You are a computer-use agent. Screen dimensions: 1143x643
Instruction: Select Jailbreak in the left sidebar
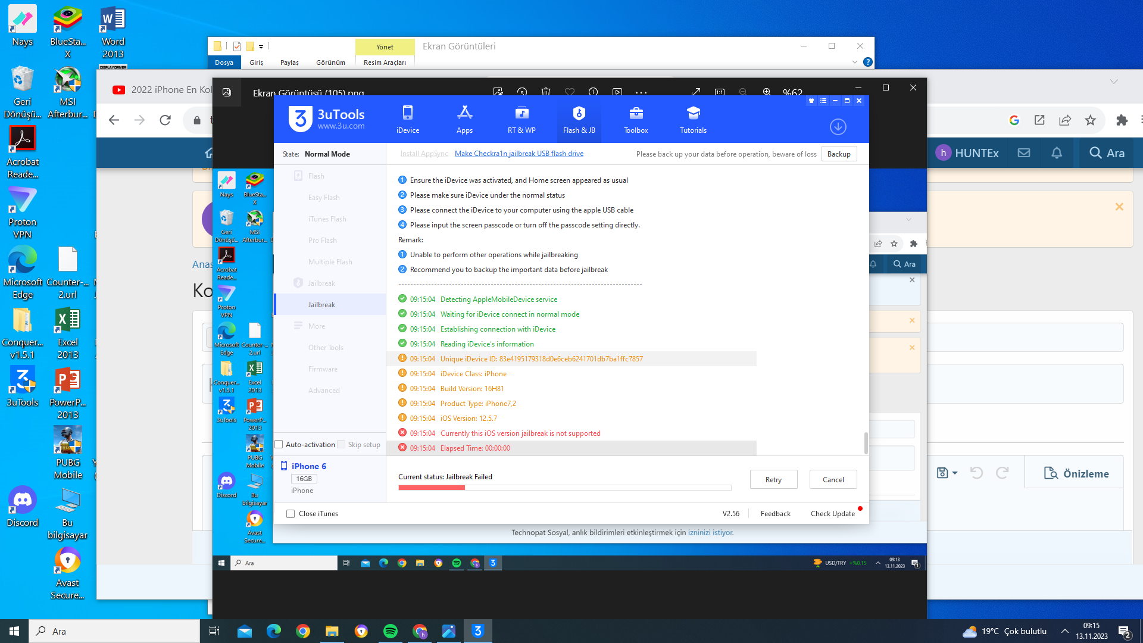[321, 305]
